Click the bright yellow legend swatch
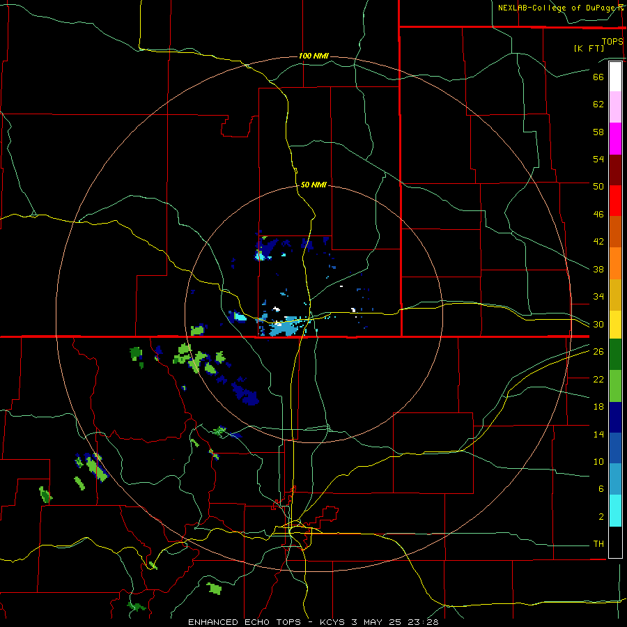The width and height of the screenshot is (627, 627). click(615, 324)
